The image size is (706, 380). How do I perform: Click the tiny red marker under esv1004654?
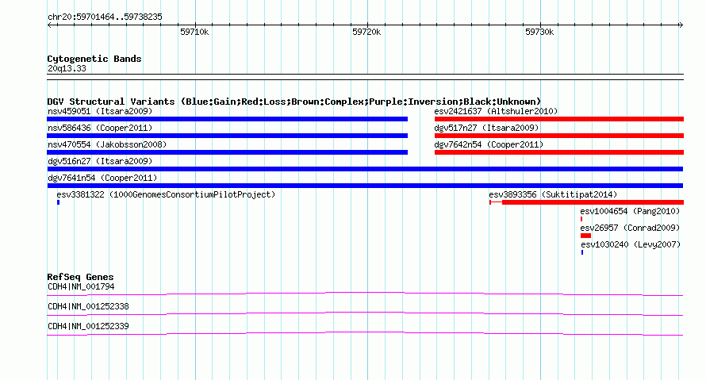[581, 219]
